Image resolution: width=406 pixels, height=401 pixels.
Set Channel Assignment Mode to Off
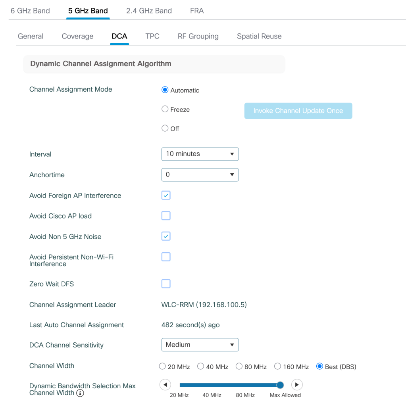(165, 129)
